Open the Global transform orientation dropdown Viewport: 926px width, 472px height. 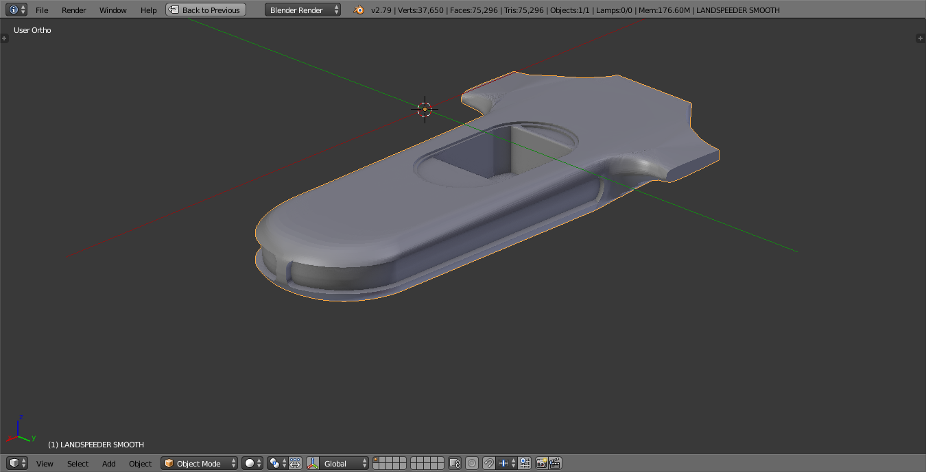pos(344,463)
